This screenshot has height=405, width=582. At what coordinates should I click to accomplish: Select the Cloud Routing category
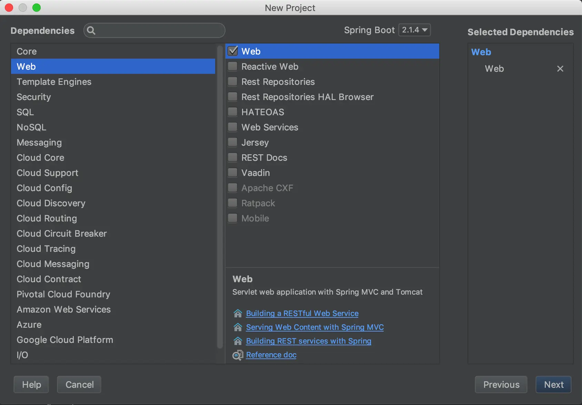(x=113, y=218)
